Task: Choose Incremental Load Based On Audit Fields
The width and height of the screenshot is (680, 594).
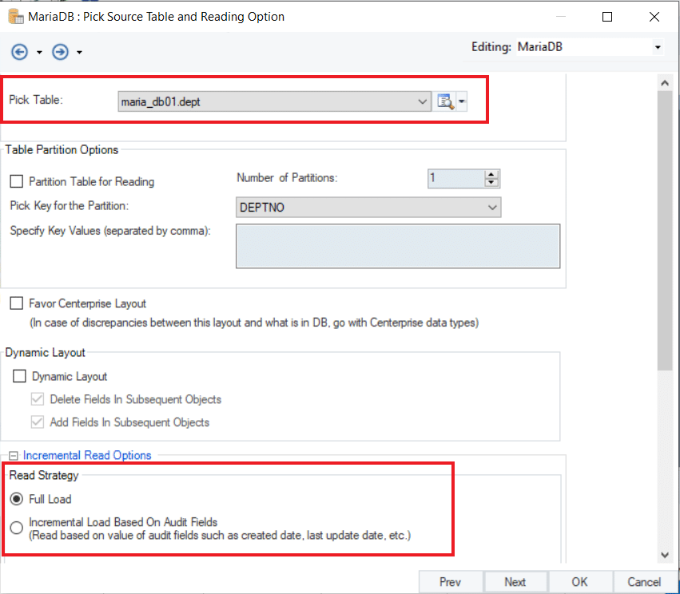Action: tap(17, 528)
